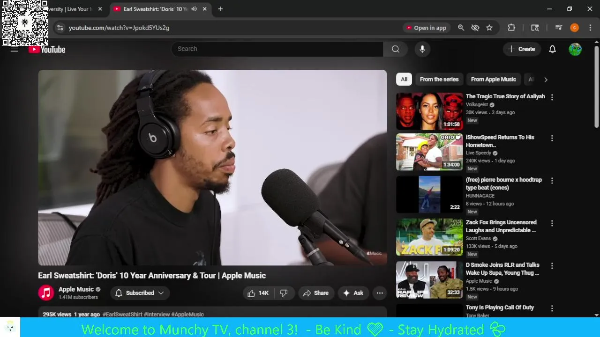Select the All filter chip
The height and width of the screenshot is (337, 600).
pos(404,80)
